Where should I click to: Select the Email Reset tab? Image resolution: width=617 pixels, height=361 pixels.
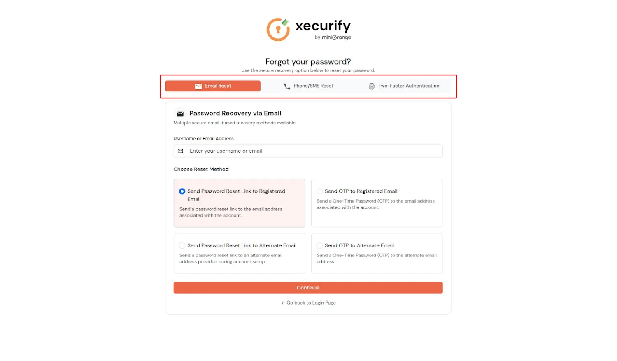[x=213, y=86]
